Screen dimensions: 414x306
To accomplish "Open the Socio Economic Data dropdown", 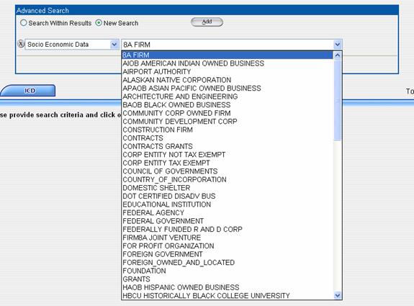I will pos(114,45).
